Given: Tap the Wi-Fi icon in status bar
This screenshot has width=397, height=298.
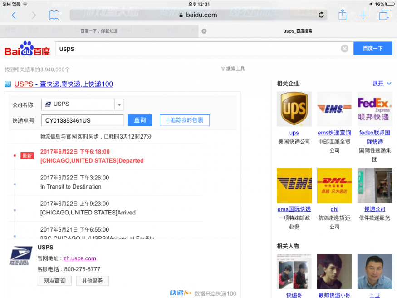Looking at the screenshot, I should pos(25,4).
